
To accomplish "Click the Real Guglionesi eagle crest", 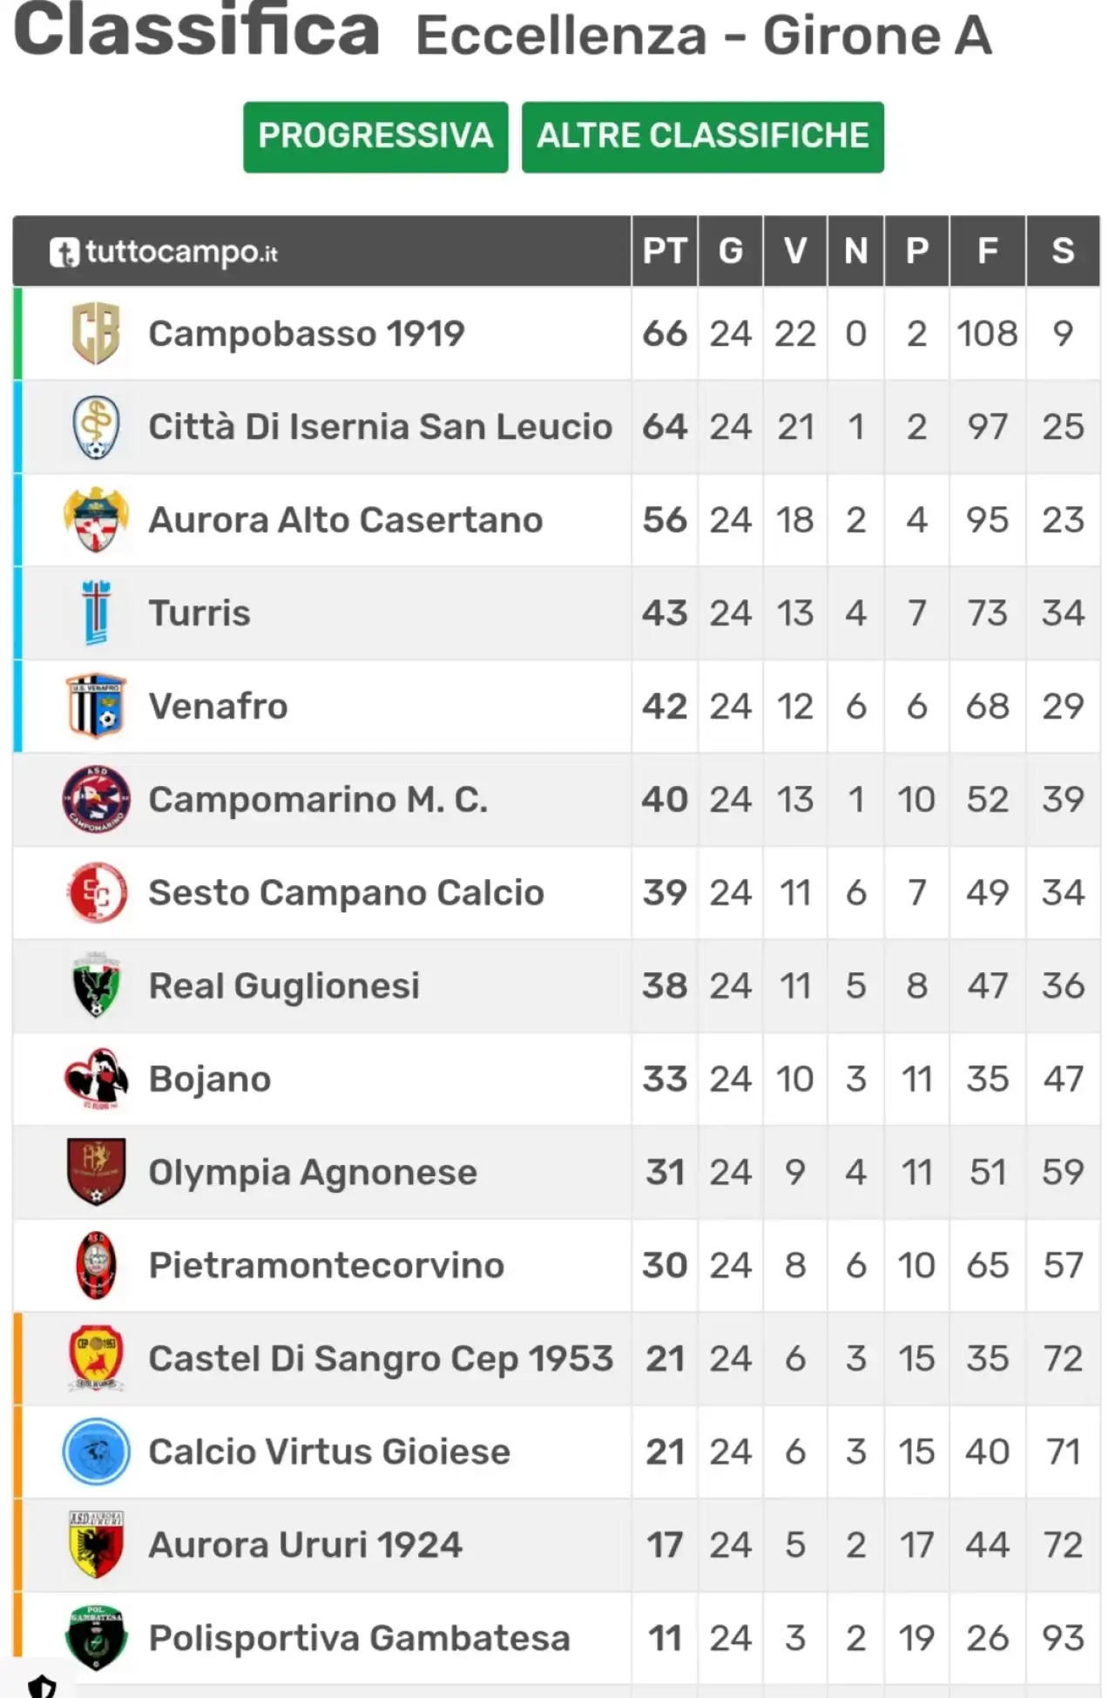I will pos(96,985).
